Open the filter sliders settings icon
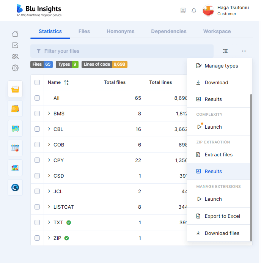This screenshot has height=263, width=261. 225,51
